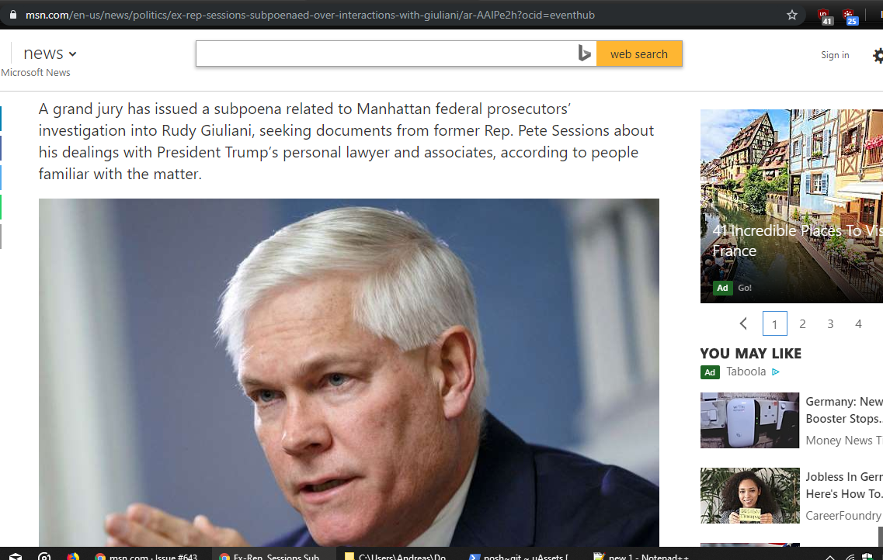The height and width of the screenshot is (560, 883).
Task: Open the extension icon with the 25 badge
Action: [x=850, y=17]
